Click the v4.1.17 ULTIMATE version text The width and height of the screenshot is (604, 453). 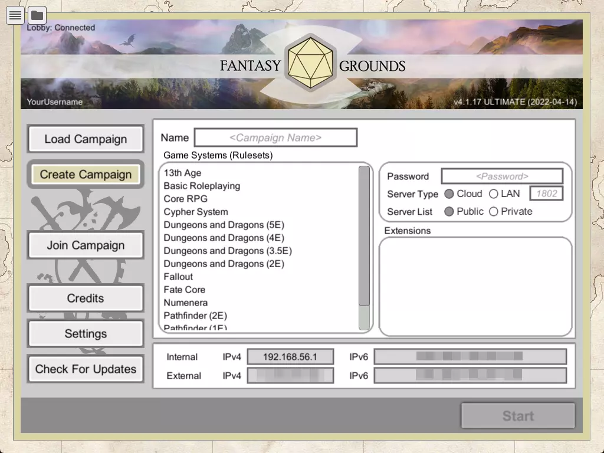pyautogui.click(x=515, y=102)
